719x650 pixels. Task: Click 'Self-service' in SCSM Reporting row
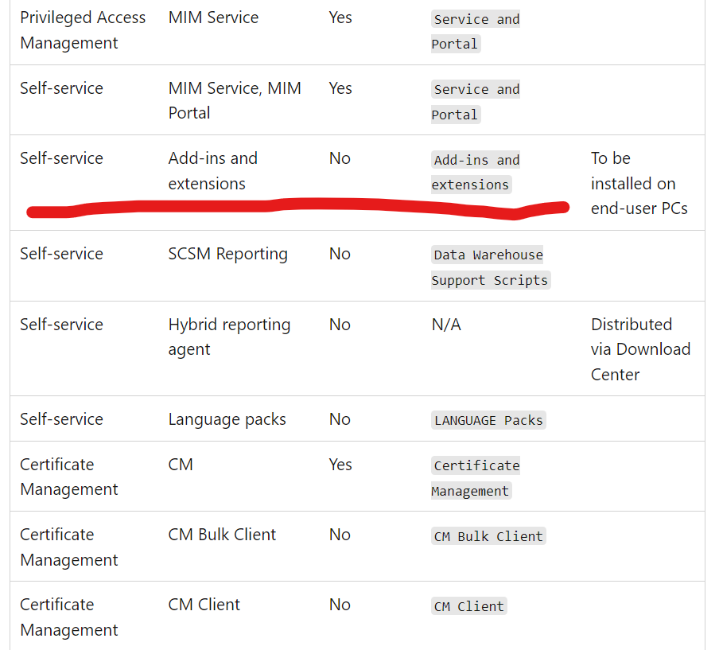61,254
